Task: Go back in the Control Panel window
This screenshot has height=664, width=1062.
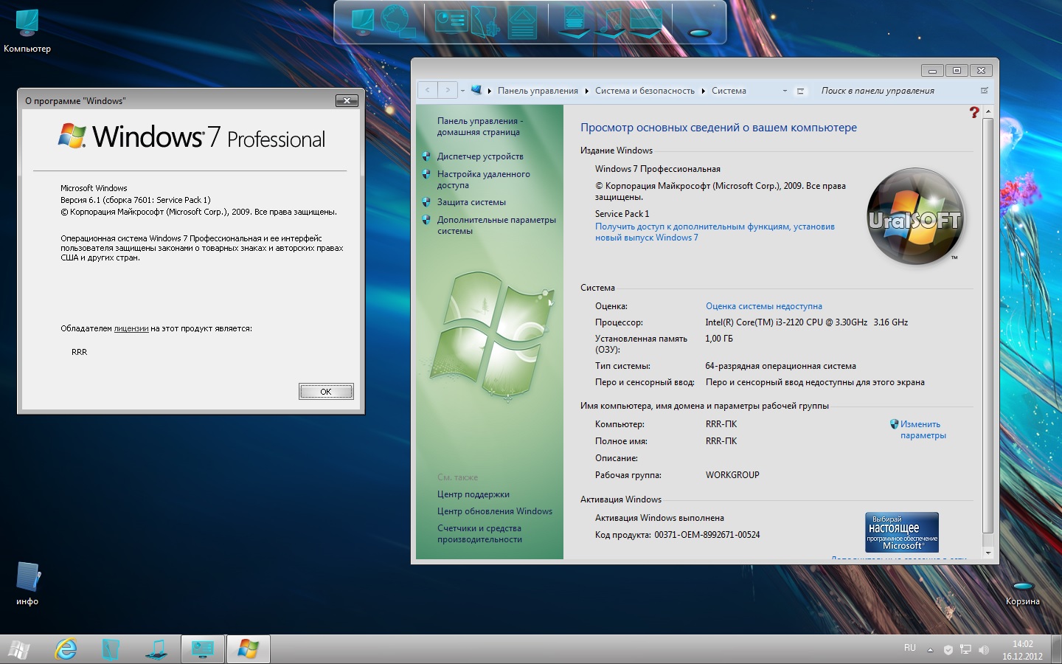Action: click(428, 90)
